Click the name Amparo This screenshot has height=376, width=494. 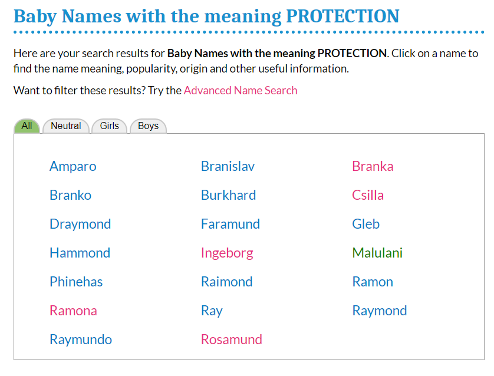click(x=73, y=166)
